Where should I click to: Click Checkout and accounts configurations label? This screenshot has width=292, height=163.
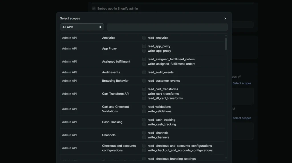pyautogui.click(x=119, y=148)
